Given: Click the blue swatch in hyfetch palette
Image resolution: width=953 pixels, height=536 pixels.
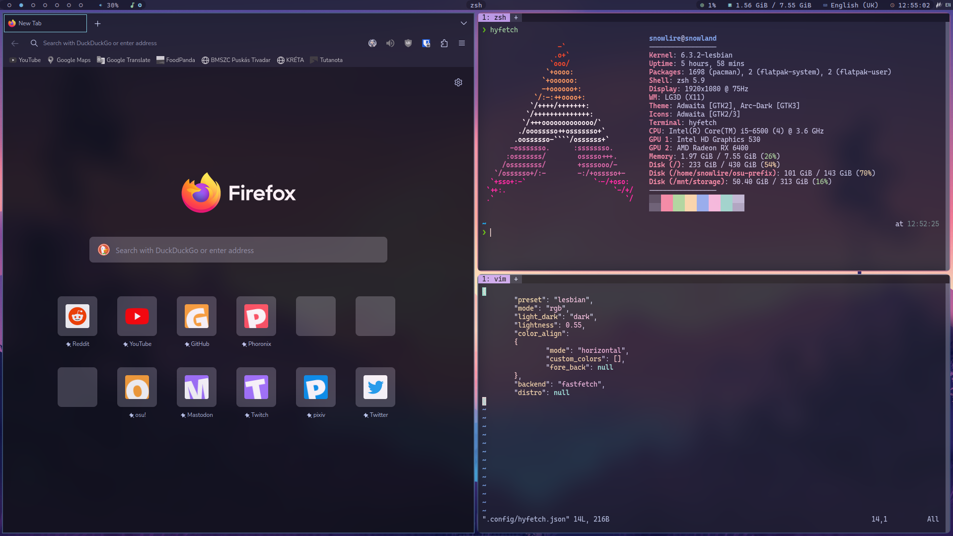Looking at the screenshot, I should 702,202.
